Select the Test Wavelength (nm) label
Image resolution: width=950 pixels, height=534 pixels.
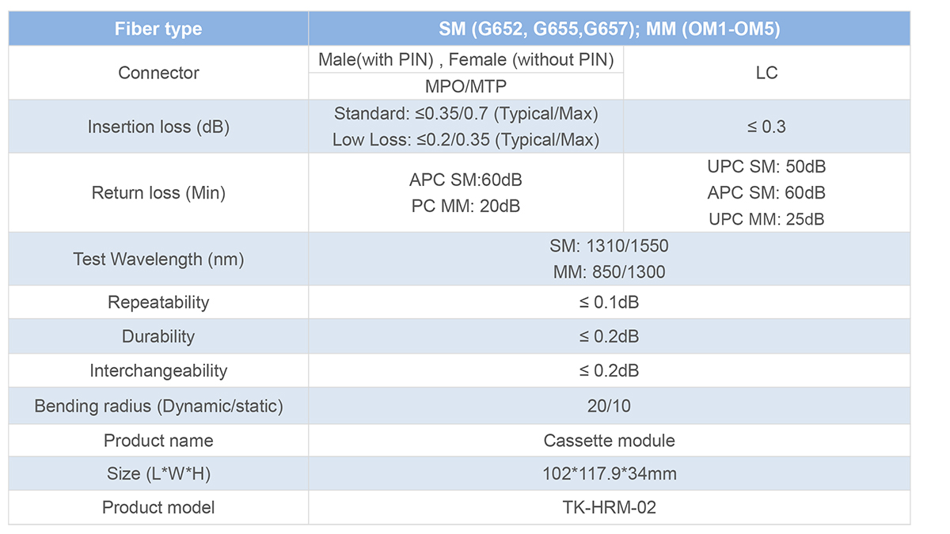click(x=158, y=259)
